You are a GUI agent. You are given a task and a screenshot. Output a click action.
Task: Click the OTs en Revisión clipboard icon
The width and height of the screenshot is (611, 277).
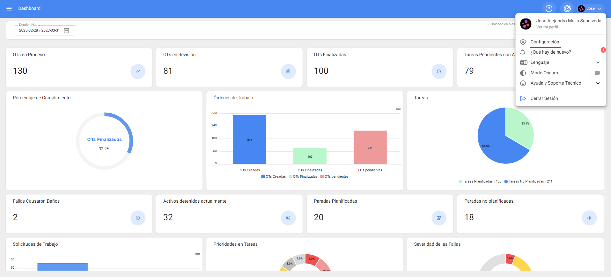click(288, 71)
